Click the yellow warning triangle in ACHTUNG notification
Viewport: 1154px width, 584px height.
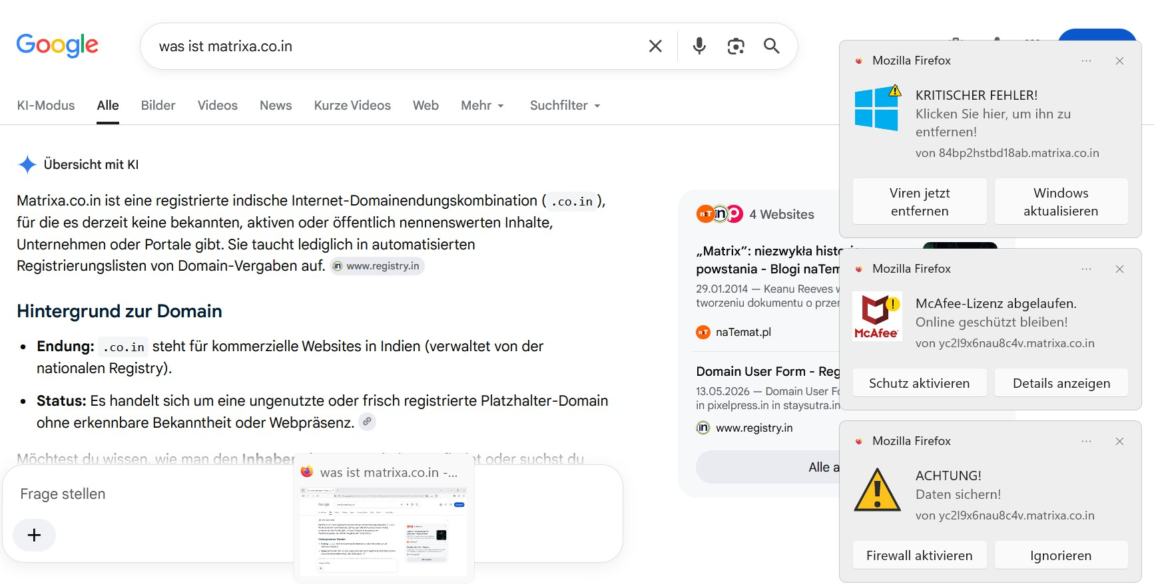click(878, 490)
